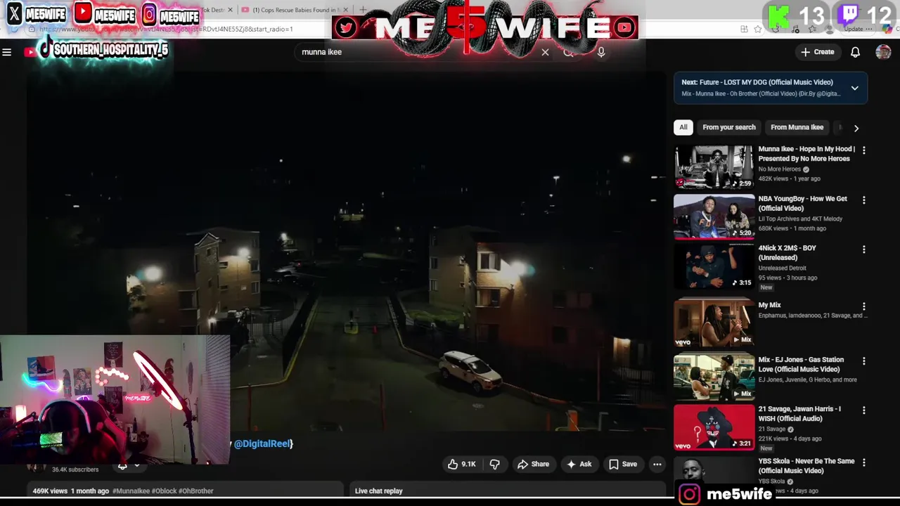Image resolution: width=900 pixels, height=506 pixels.
Task: Open a new browser tab with the plus
Action: pyautogui.click(x=363, y=10)
